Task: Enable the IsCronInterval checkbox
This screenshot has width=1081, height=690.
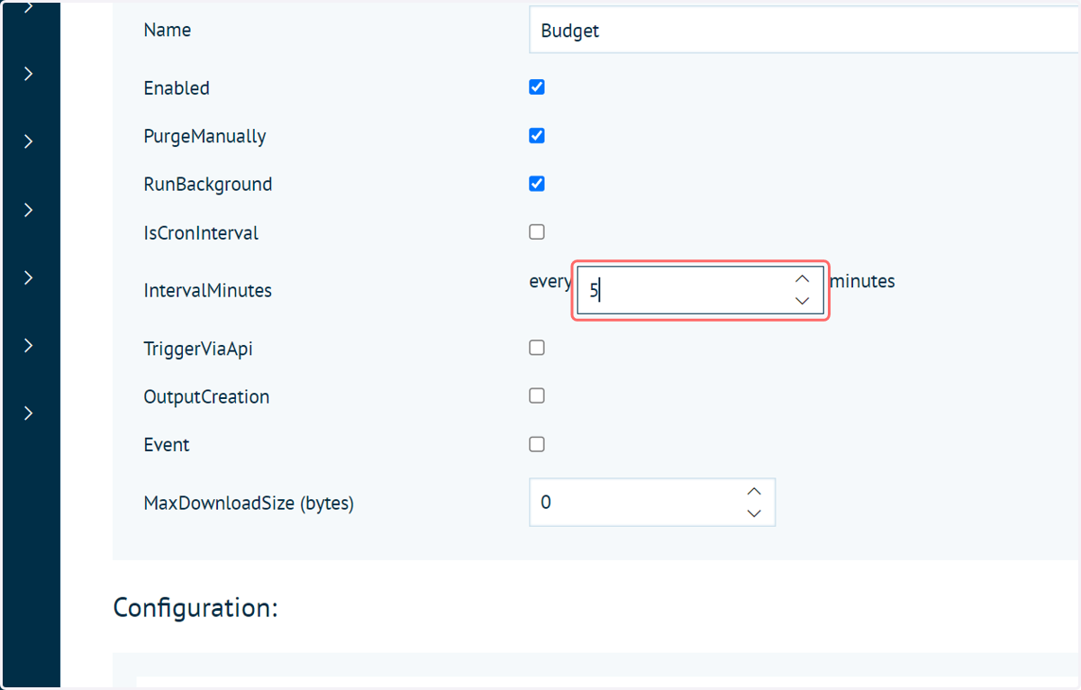Action: click(537, 232)
